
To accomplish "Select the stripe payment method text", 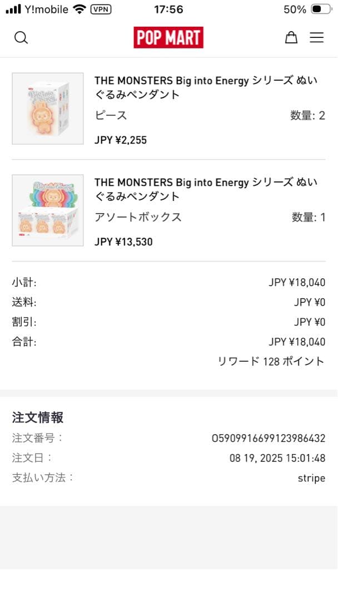I will click(311, 477).
